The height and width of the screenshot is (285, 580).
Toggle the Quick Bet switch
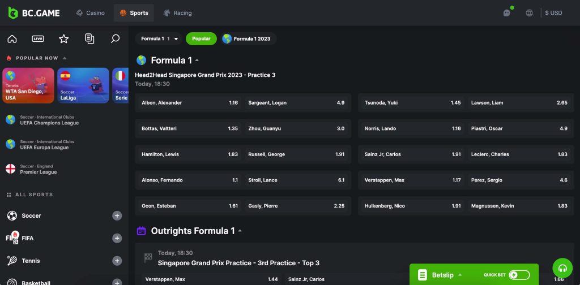point(519,275)
